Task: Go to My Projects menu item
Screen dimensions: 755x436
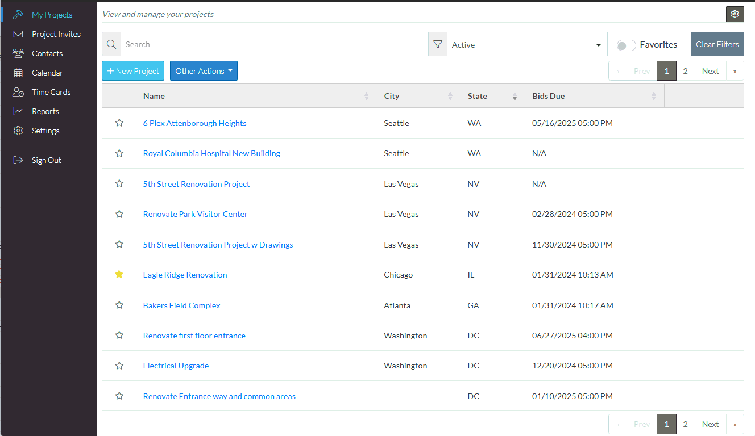Action: tap(52, 15)
